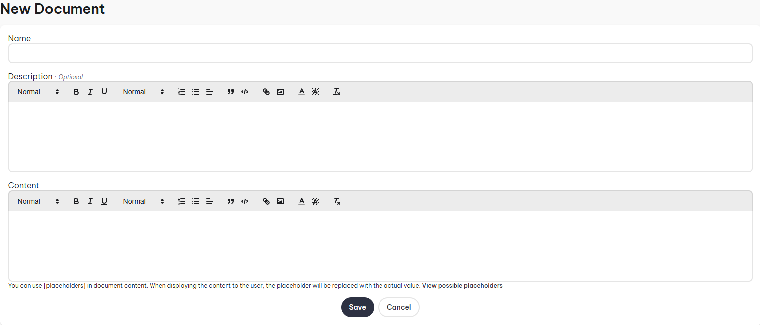Image resolution: width=760 pixels, height=325 pixels.
Task: Focus the Name input field
Action: pyautogui.click(x=380, y=53)
